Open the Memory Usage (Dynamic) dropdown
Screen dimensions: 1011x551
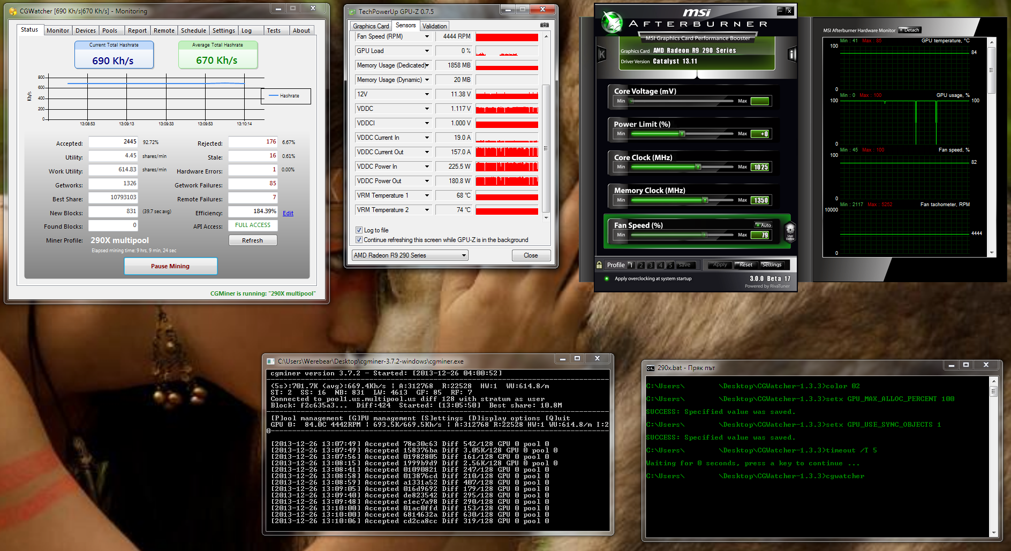point(427,80)
